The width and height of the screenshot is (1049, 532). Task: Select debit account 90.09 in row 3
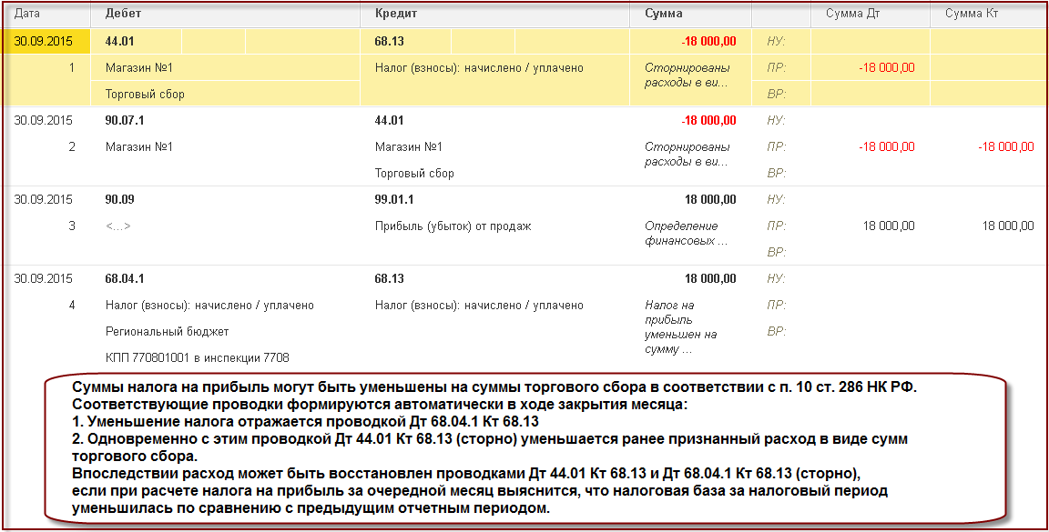pyautogui.click(x=120, y=199)
